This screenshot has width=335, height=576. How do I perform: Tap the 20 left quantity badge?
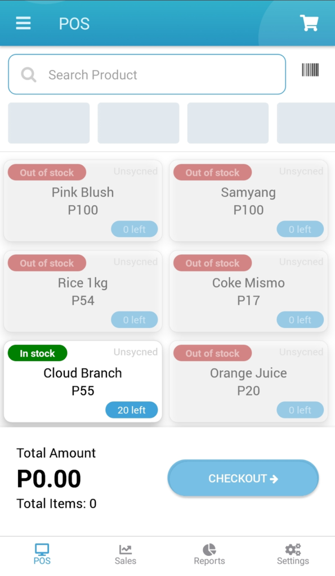(x=132, y=410)
